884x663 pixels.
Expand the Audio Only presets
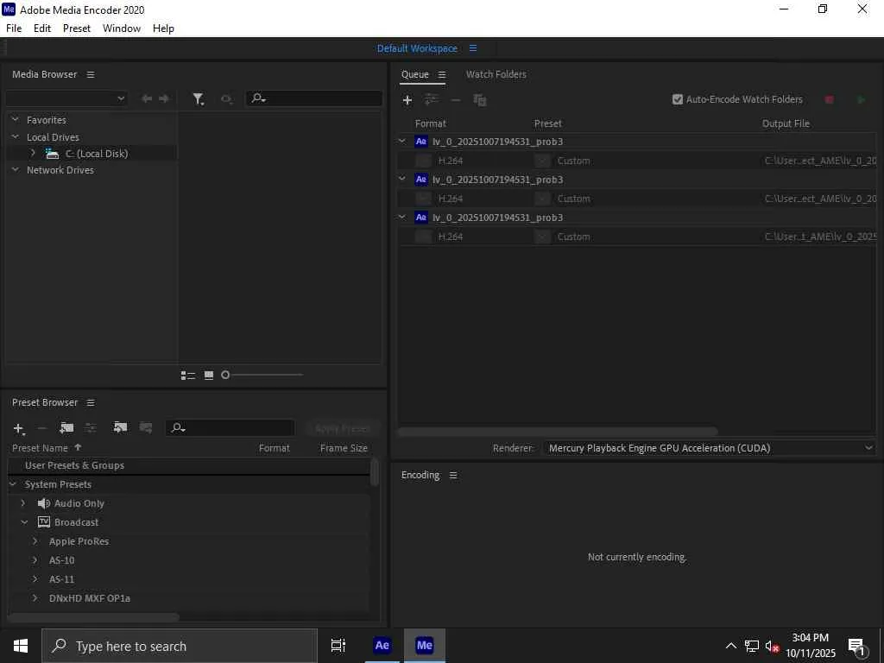tap(23, 503)
